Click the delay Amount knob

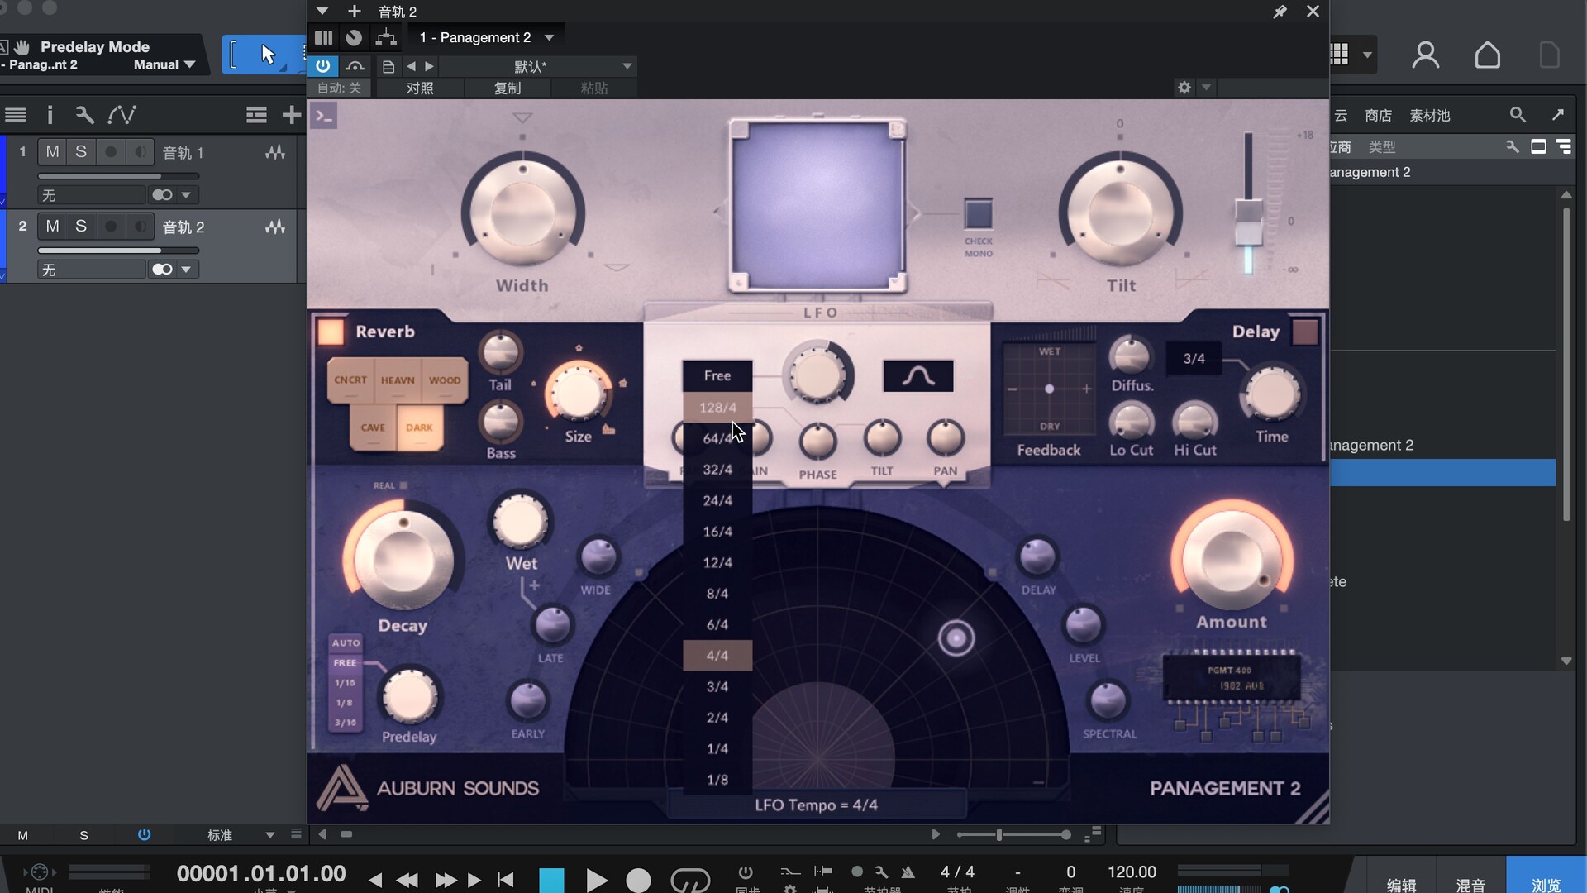coord(1232,559)
